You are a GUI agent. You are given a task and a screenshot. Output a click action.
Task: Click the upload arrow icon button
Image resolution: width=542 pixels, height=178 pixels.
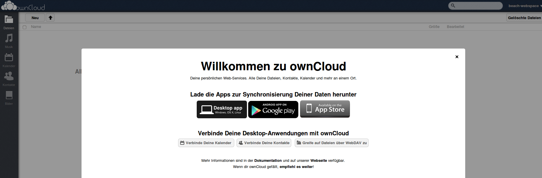[x=51, y=18]
